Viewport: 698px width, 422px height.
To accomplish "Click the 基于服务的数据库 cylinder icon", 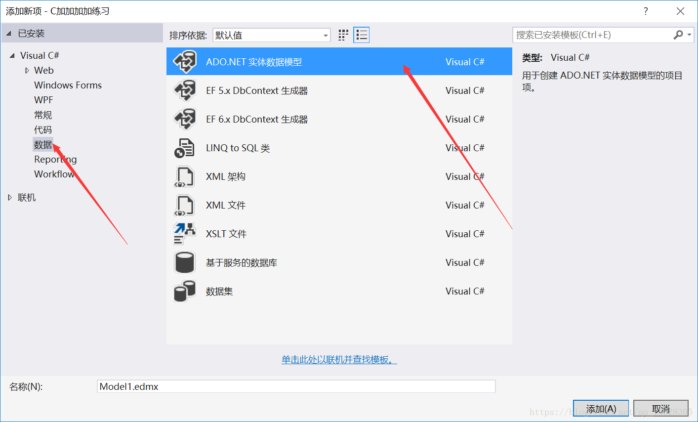I will 184,262.
